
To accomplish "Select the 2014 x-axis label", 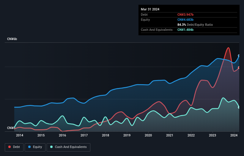I will click(20, 135).
